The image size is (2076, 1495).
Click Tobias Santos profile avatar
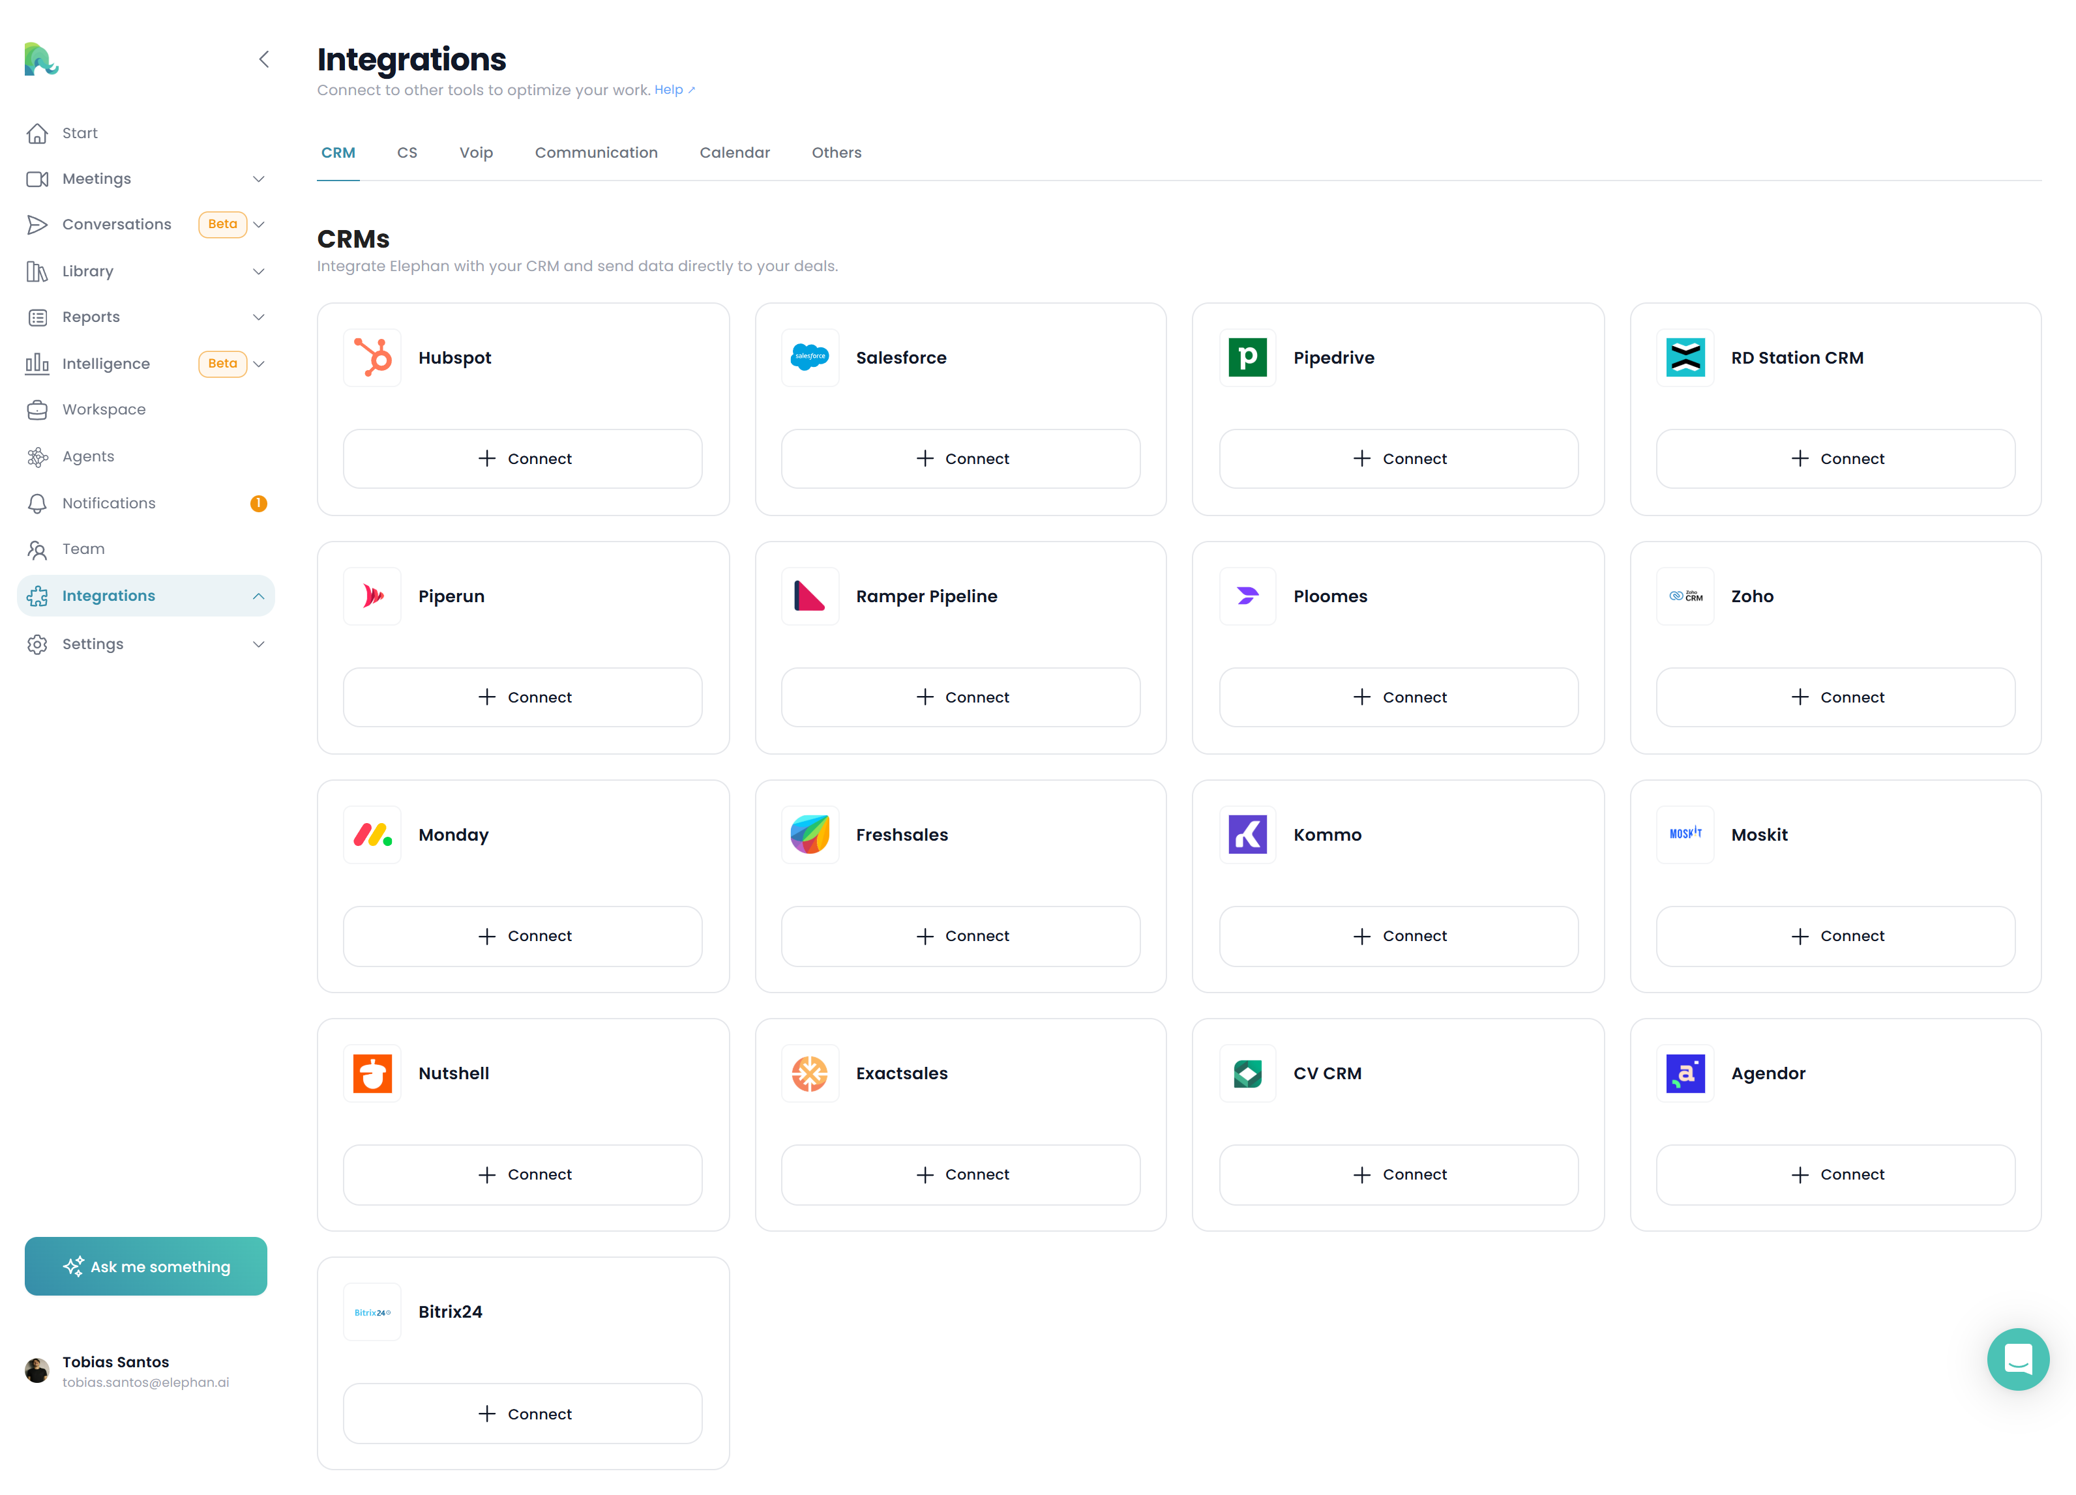38,1370
